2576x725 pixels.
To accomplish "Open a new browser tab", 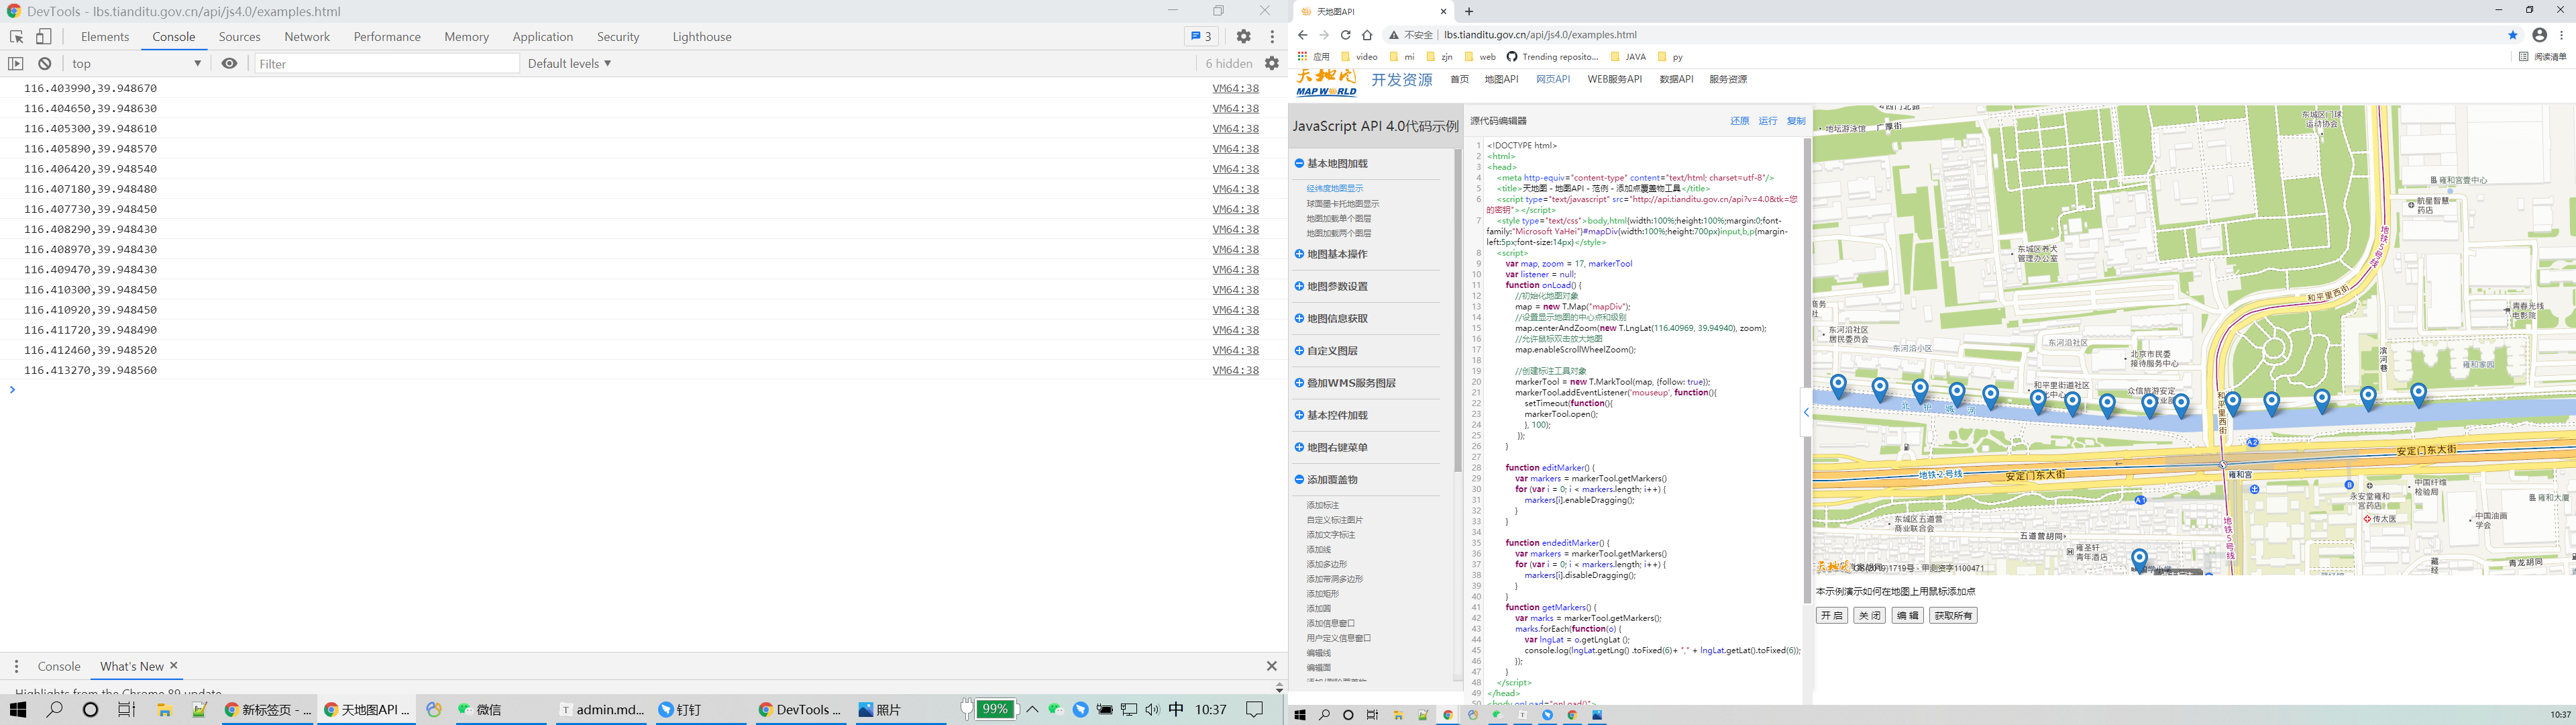I will 1469,12.
